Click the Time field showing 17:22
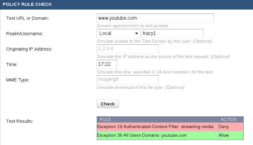The height and width of the screenshot is (145, 253). (x=107, y=64)
